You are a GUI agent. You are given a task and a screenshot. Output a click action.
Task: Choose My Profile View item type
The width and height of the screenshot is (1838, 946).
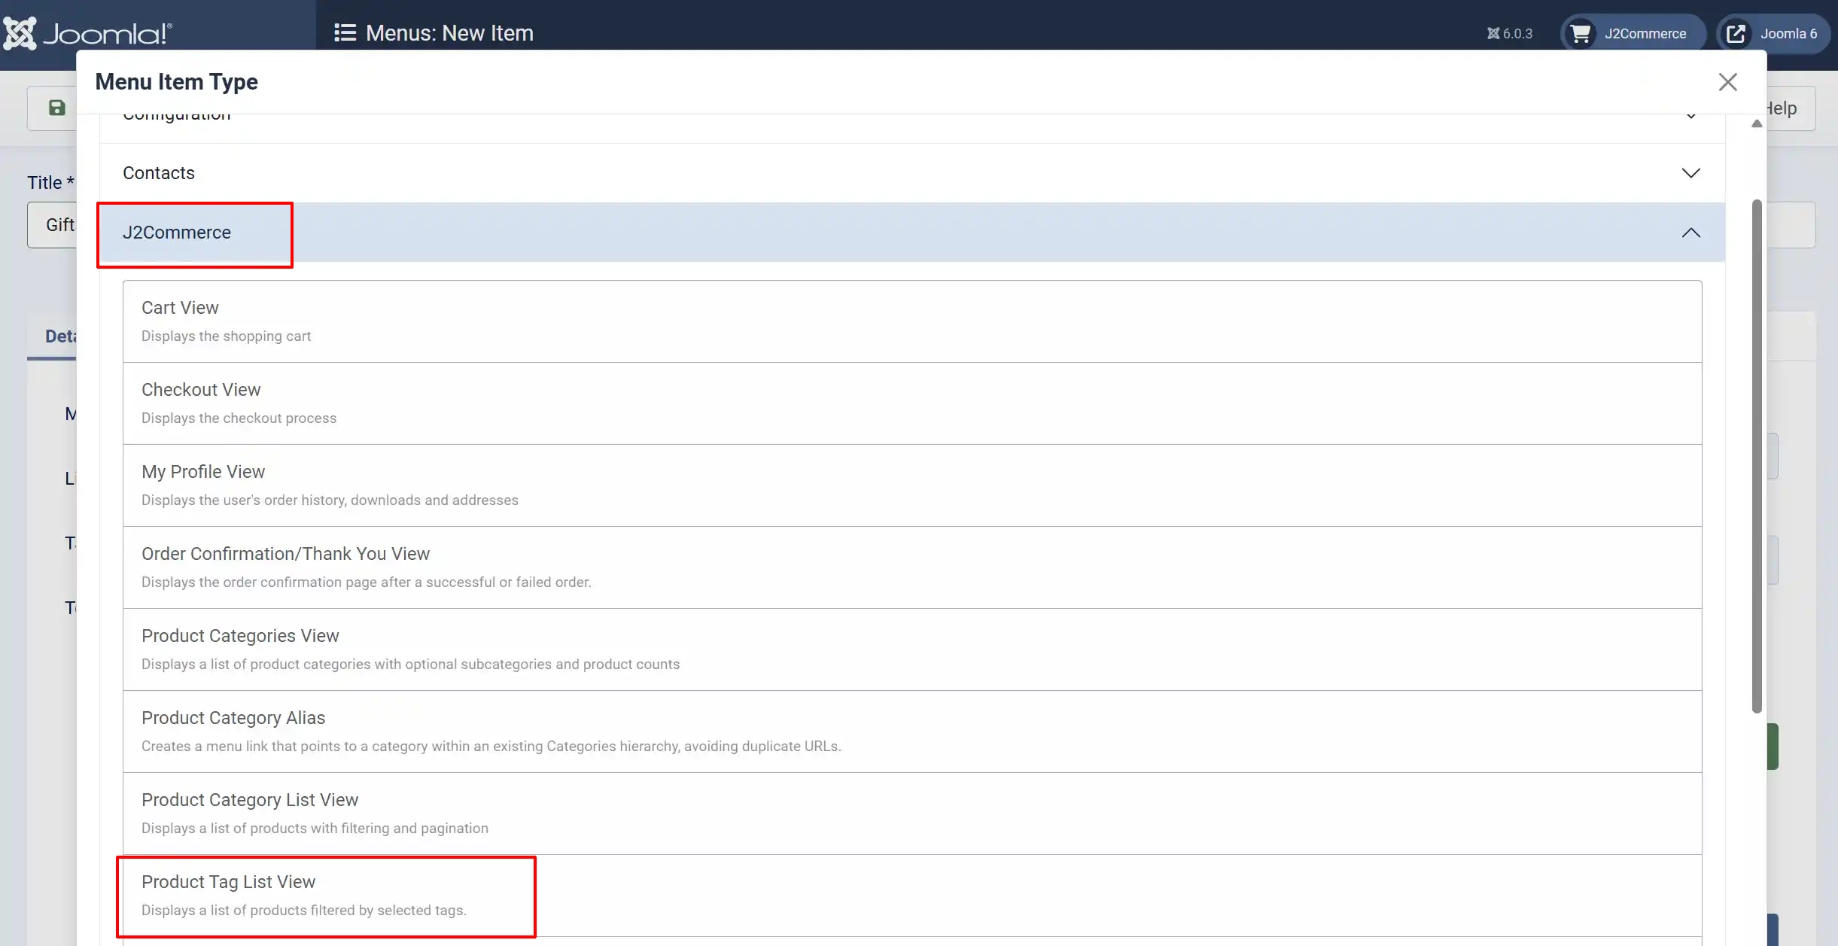tap(912, 485)
